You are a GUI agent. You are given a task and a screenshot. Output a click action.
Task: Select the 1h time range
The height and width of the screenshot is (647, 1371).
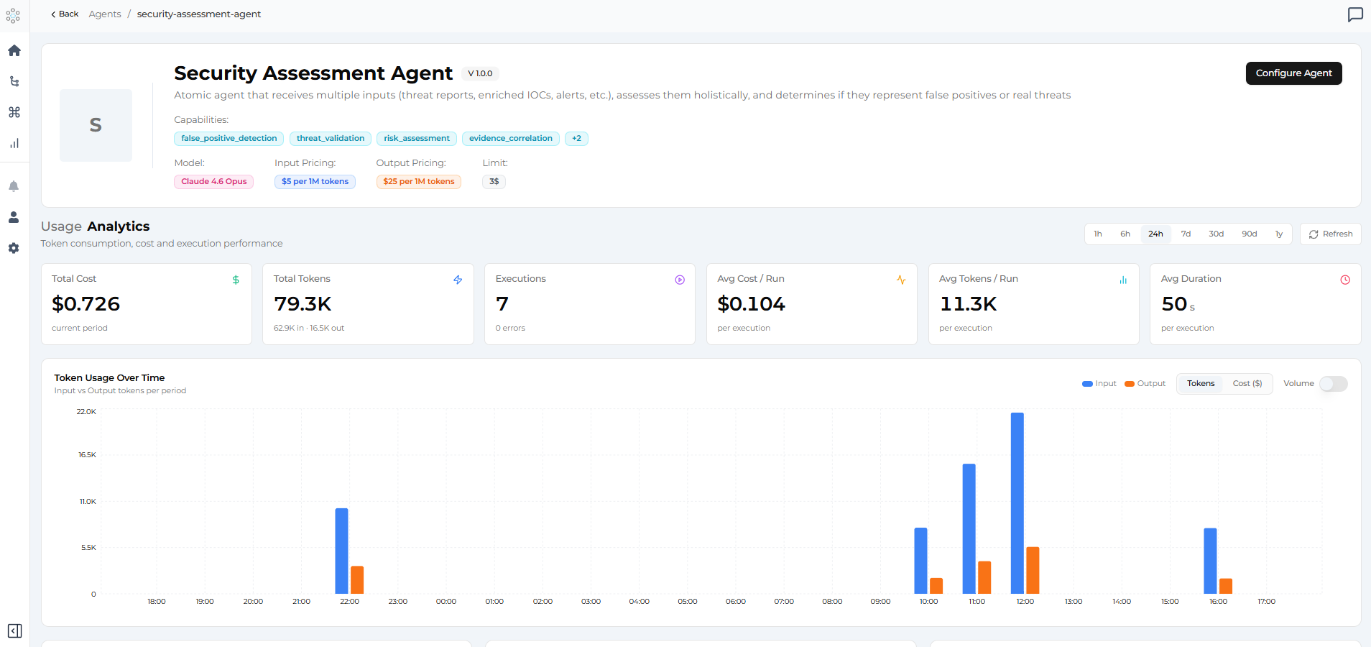[1098, 234]
